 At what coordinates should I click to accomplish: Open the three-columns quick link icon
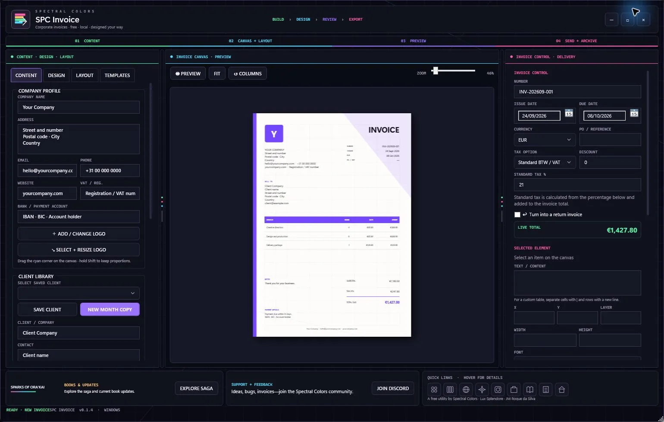(x=450, y=389)
